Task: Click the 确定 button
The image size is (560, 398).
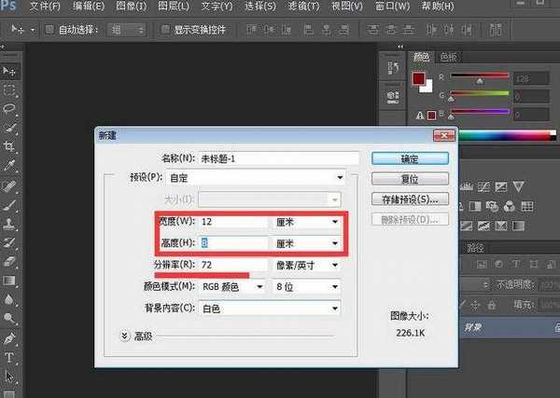Action: click(410, 158)
